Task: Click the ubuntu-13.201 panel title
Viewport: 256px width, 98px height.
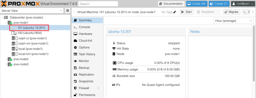Action: (x=120, y=32)
